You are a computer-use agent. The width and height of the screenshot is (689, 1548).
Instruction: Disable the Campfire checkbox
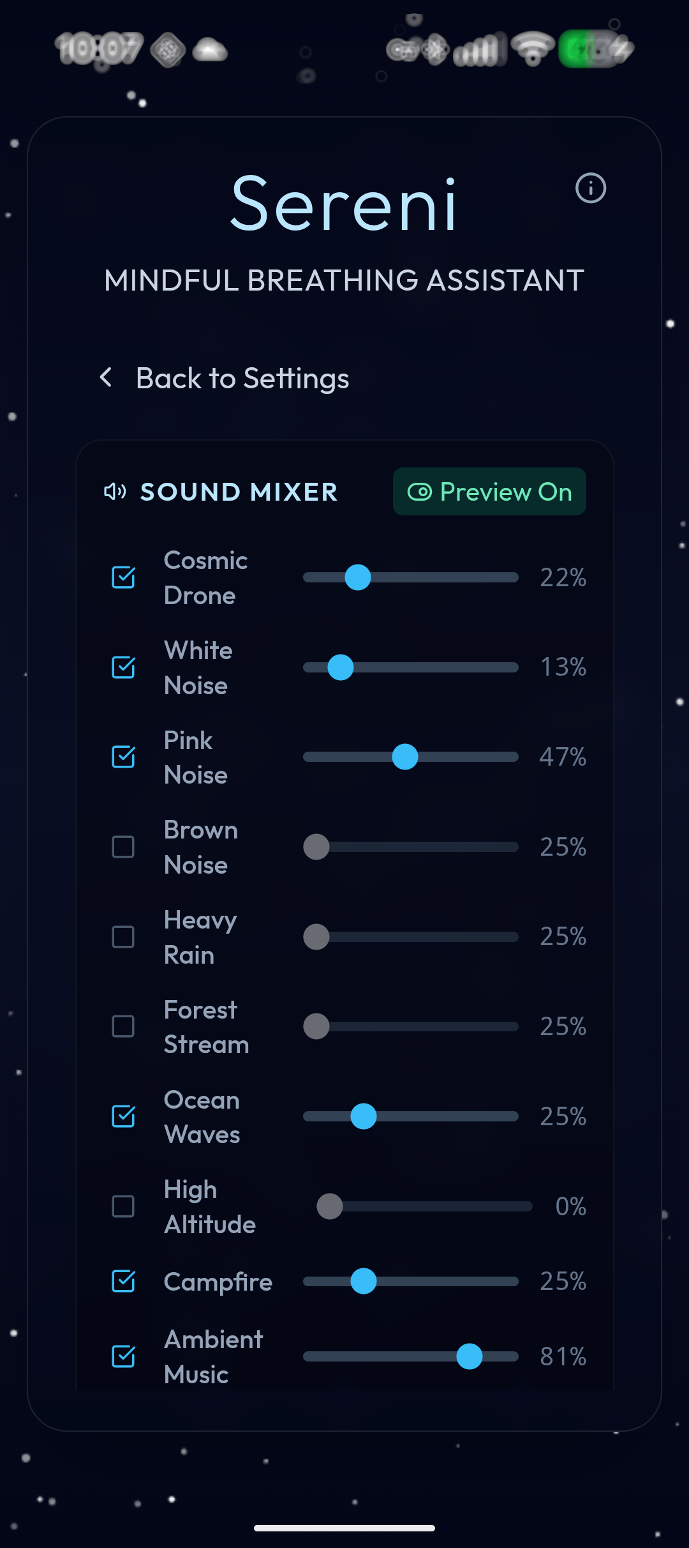(123, 1282)
